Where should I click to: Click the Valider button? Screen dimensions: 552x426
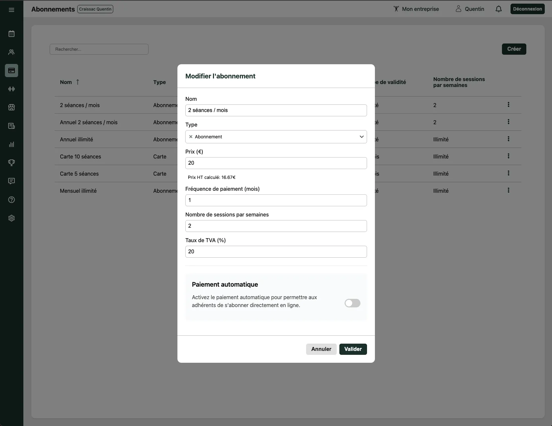point(353,349)
